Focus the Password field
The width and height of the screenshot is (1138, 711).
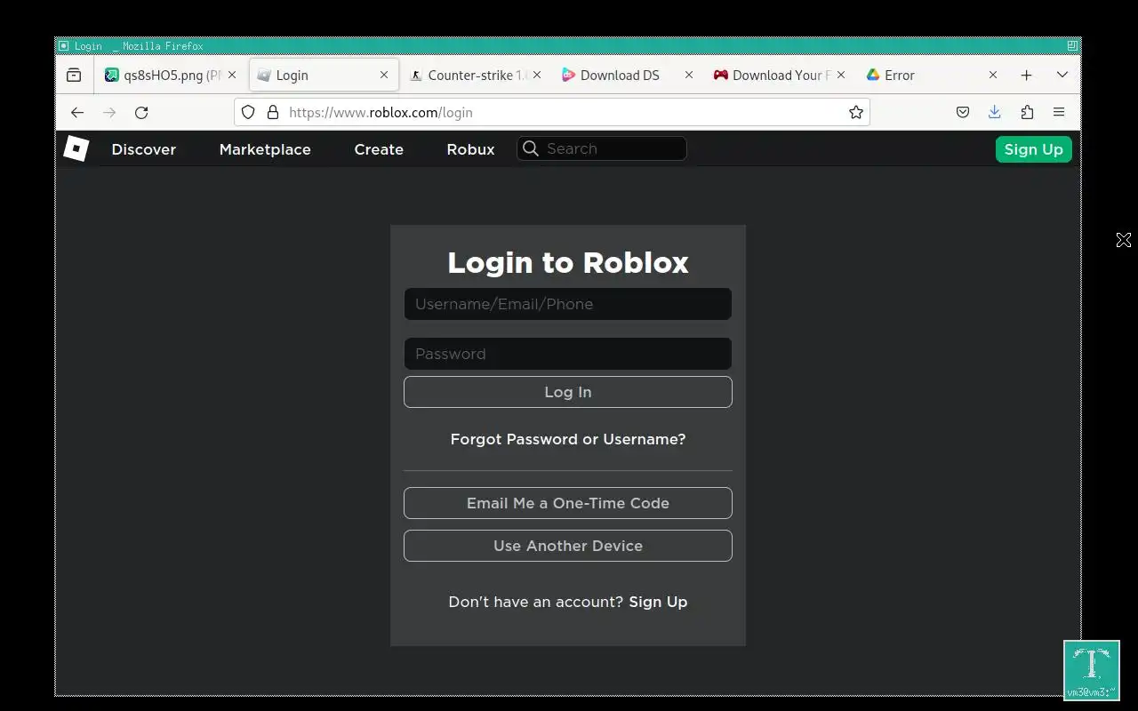point(568,354)
